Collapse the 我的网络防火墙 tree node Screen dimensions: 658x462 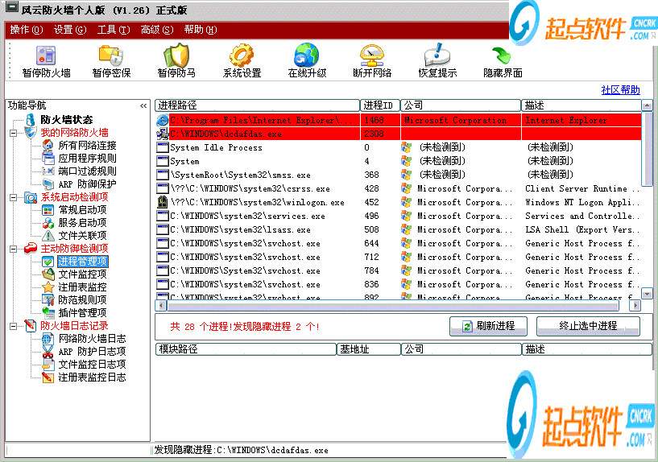click(x=14, y=134)
